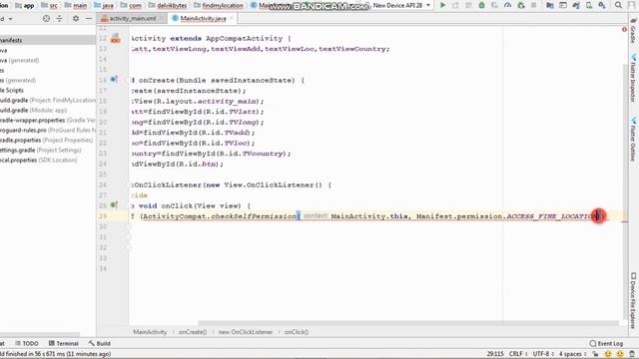Open Project panel settings gear
The width and height of the screenshot is (639, 359).
pos(76,19)
